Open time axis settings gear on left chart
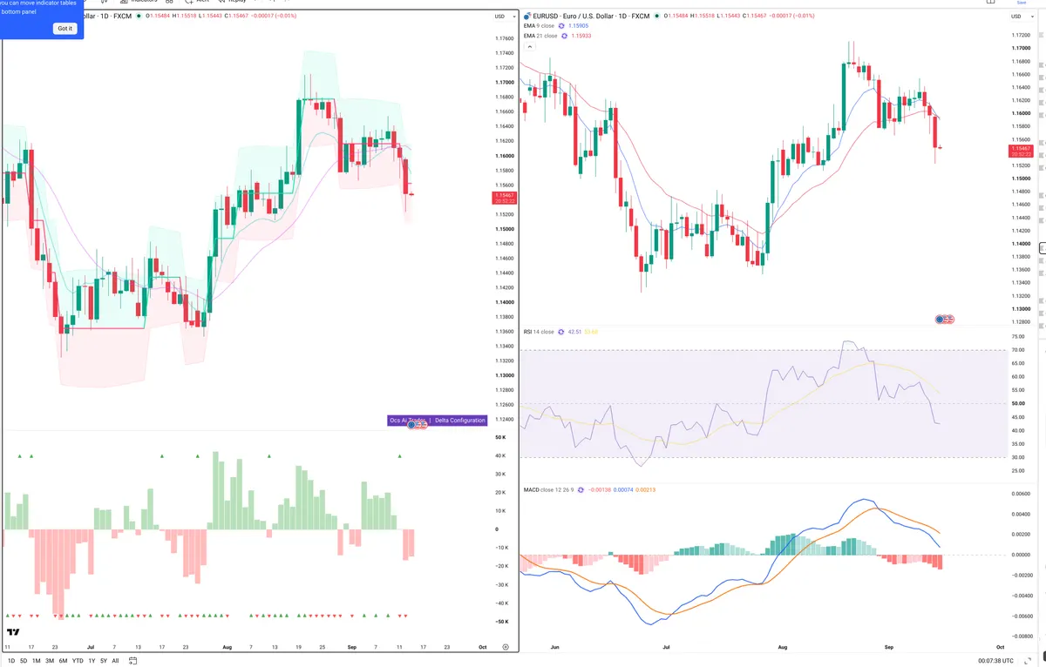Viewport: 1046px width, 667px height. coord(506,647)
